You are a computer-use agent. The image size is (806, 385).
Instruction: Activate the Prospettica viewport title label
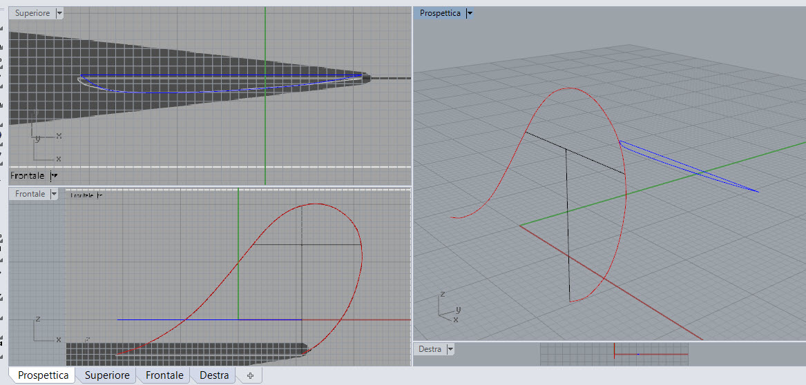coord(440,13)
